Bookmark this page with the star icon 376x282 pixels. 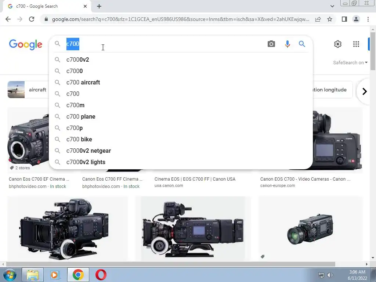click(x=330, y=19)
